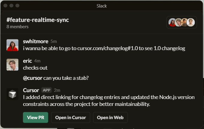The width and height of the screenshot is (204, 129).
Task: Click the Cursor sender name
Action: pyautogui.click(x=31, y=90)
